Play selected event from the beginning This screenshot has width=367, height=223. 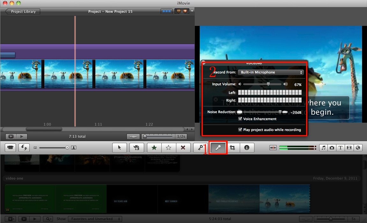coord(35,219)
